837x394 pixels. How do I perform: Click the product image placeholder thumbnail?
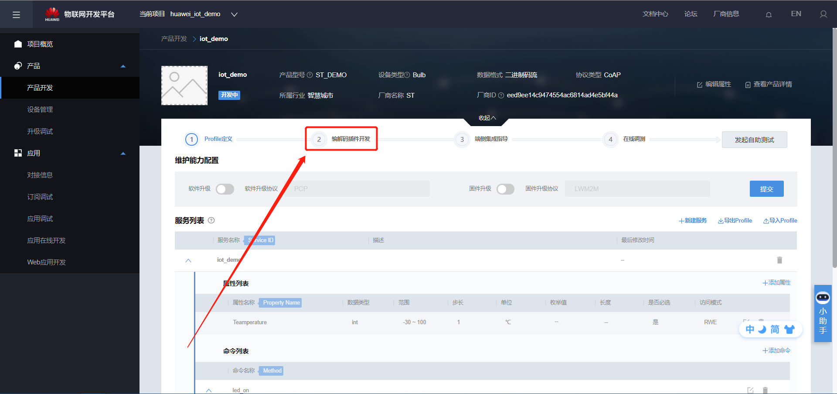tap(184, 86)
